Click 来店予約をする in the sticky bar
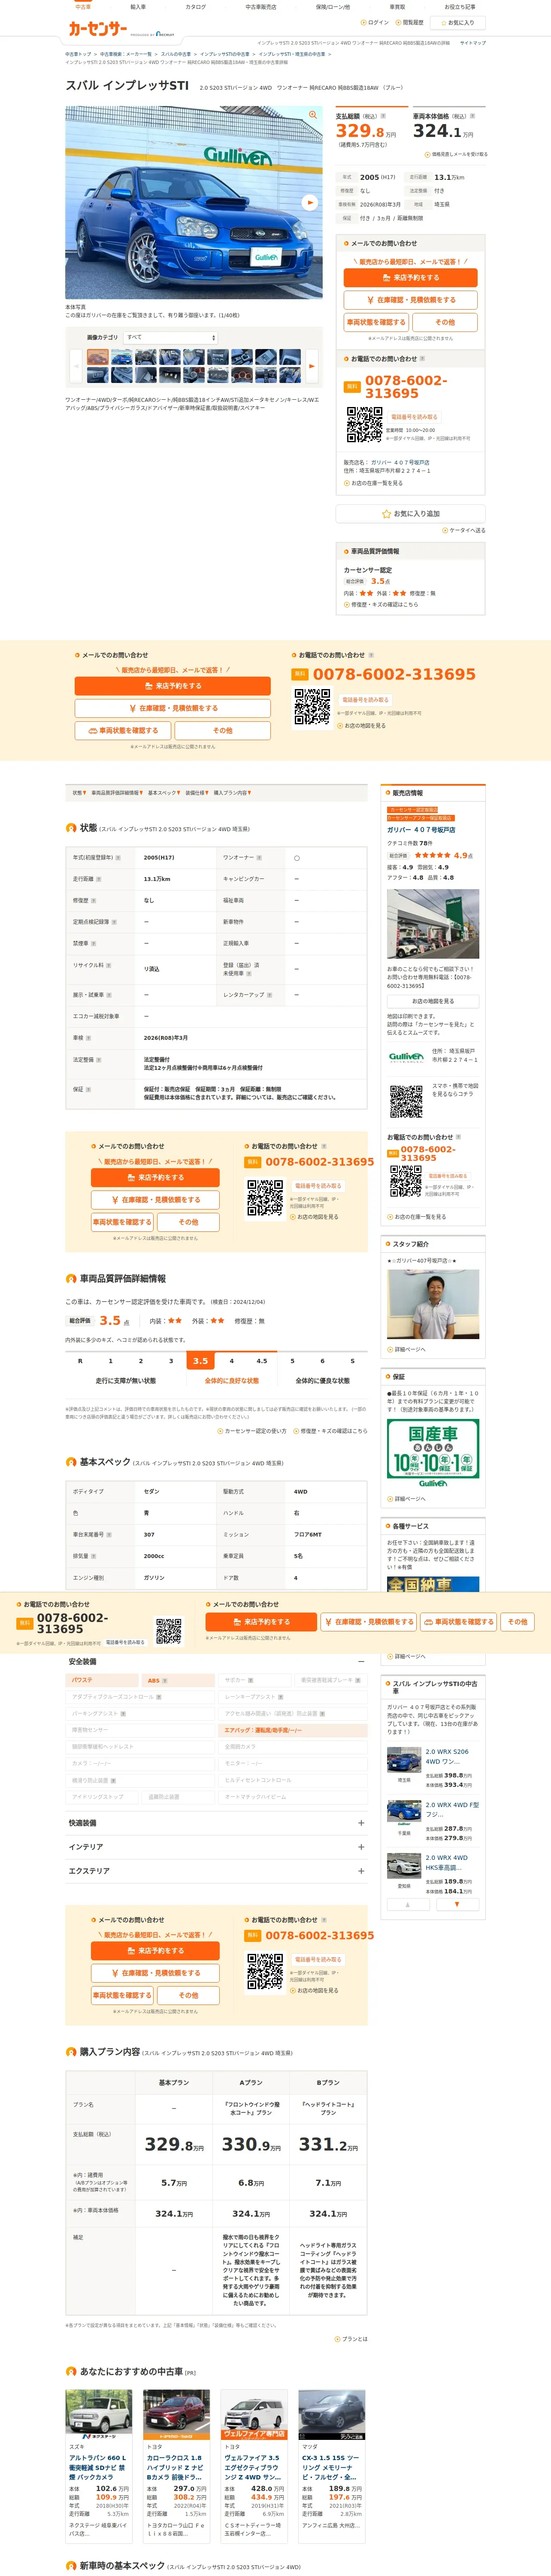The image size is (551, 2576). 261,1621
